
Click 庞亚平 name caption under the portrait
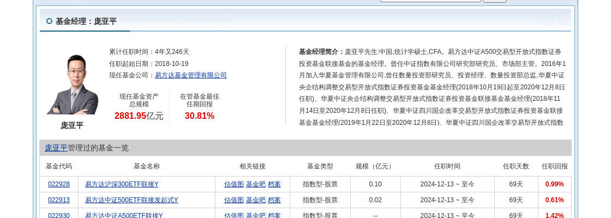coord(72,125)
